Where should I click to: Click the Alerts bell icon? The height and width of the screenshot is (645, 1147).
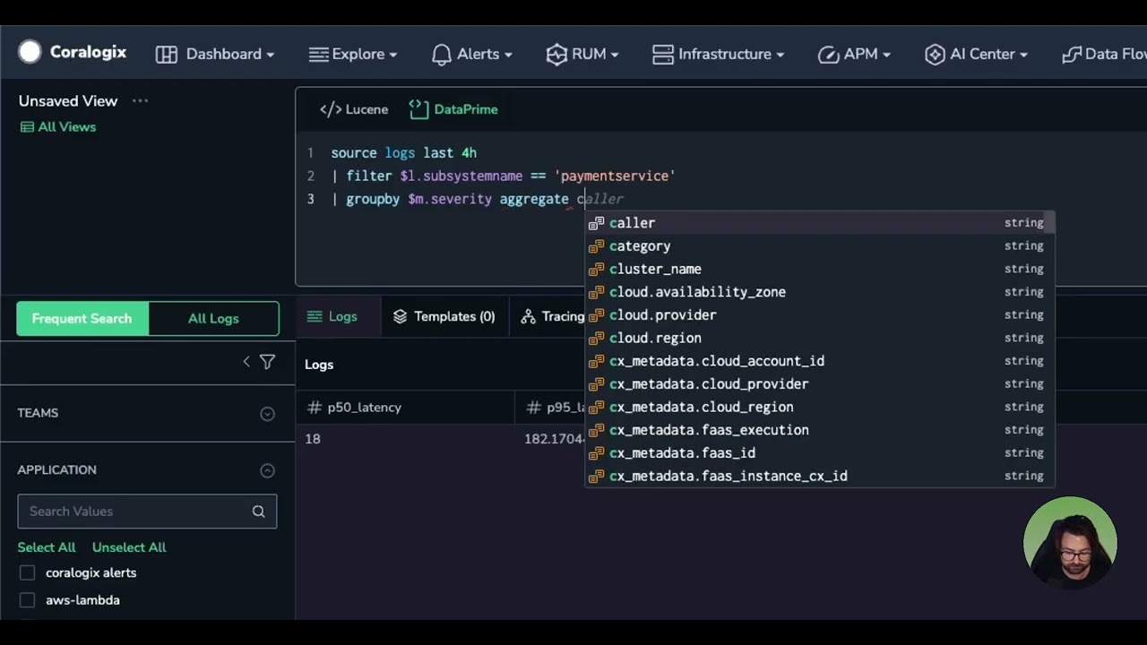pyautogui.click(x=441, y=54)
